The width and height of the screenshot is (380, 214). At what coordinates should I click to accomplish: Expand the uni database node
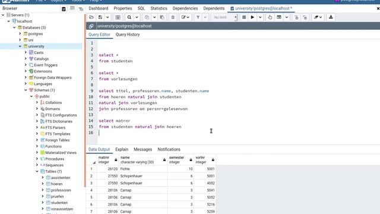point(20,40)
